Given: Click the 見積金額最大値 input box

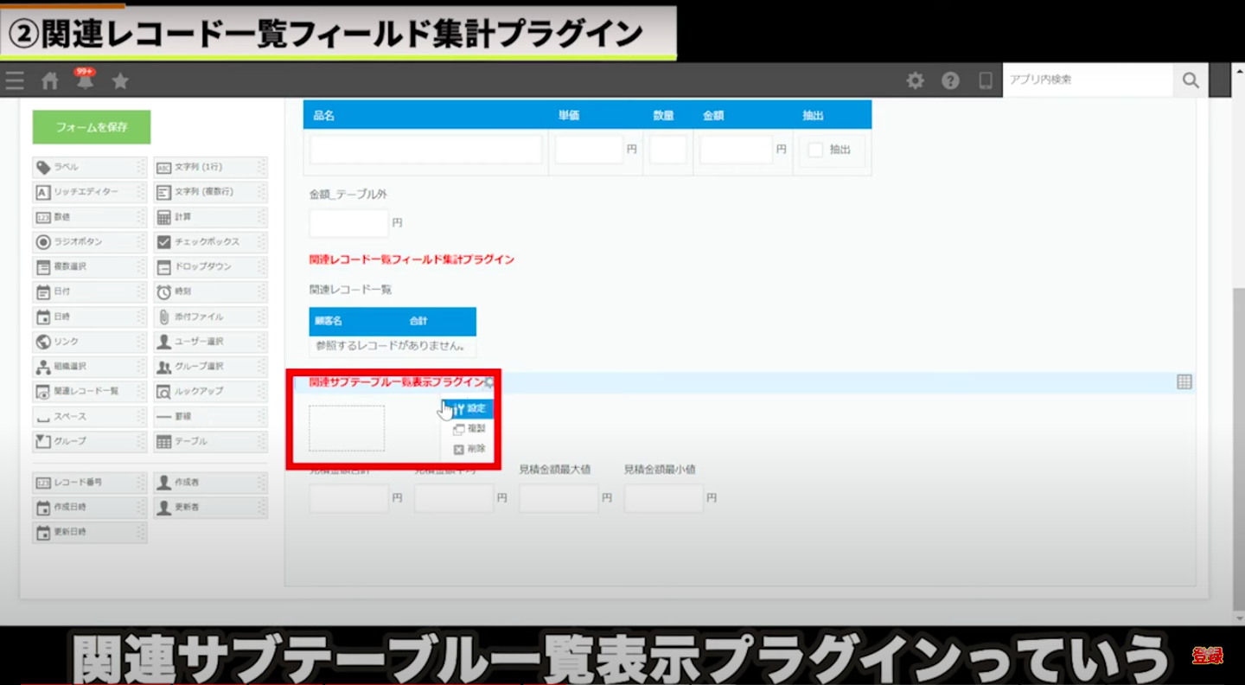Looking at the screenshot, I should [x=559, y=498].
